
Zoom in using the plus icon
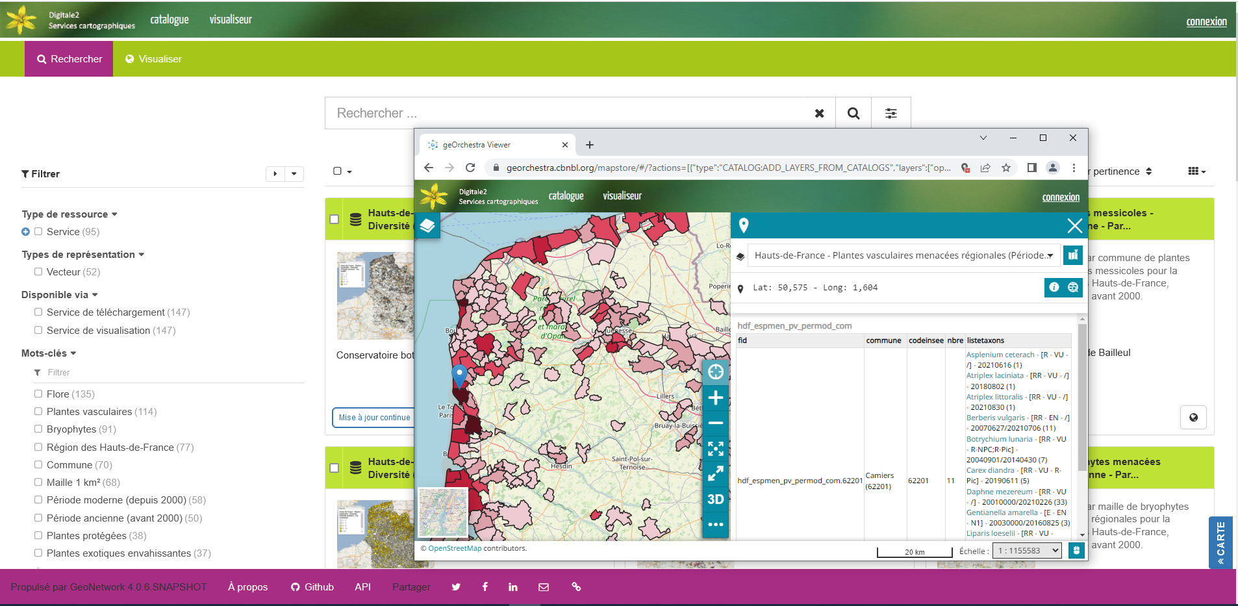click(715, 398)
